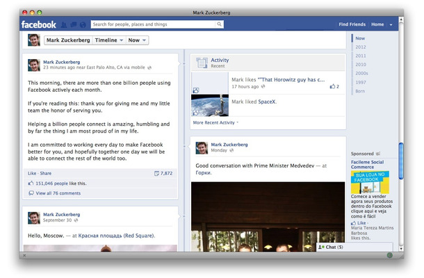
Task: Click the search magnifier icon
Action: (x=220, y=24)
